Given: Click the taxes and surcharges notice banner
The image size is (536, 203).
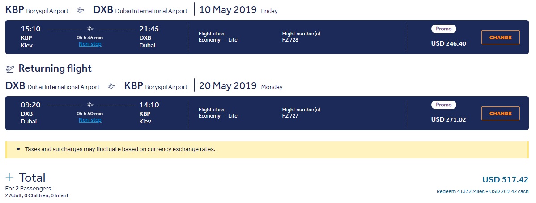Looking at the screenshot, I should [x=266, y=149].
